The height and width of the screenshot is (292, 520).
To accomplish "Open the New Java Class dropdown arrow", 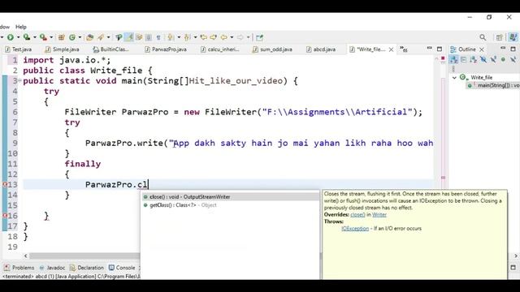I will [80, 37].
